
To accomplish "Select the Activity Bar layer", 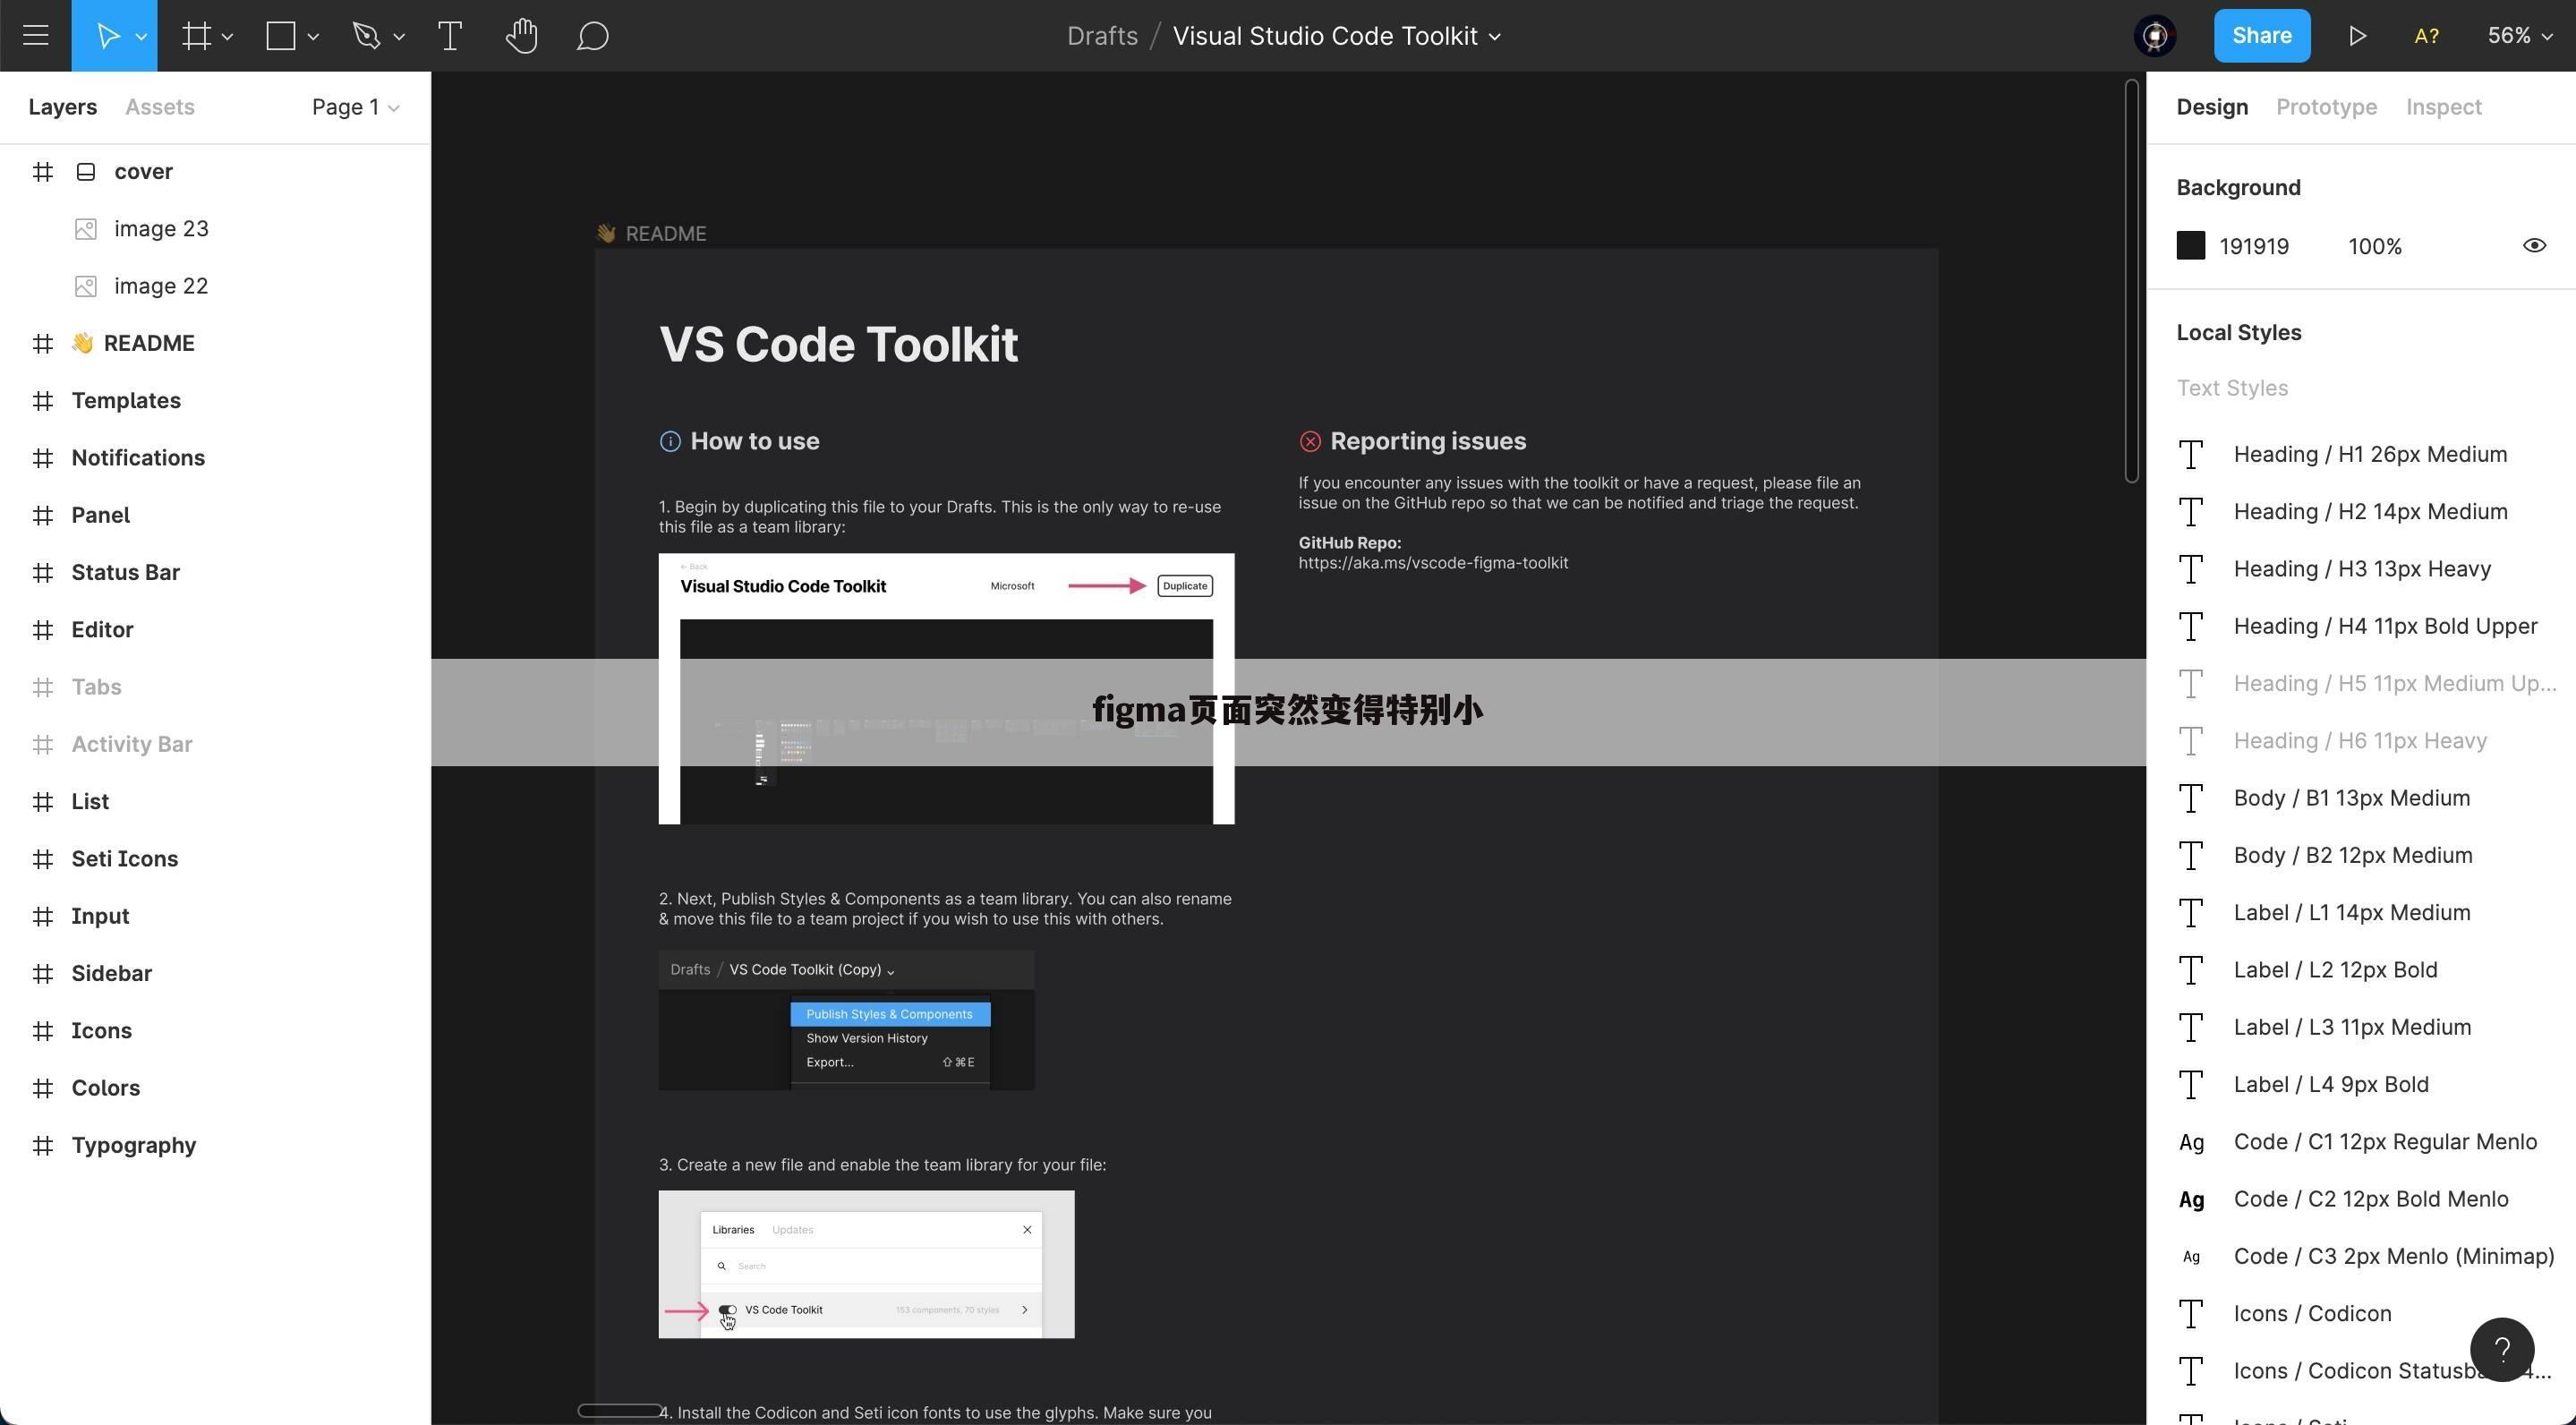I will pos(215,745).
